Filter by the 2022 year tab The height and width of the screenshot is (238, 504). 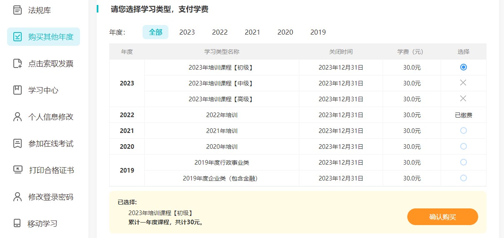click(x=220, y=32)
